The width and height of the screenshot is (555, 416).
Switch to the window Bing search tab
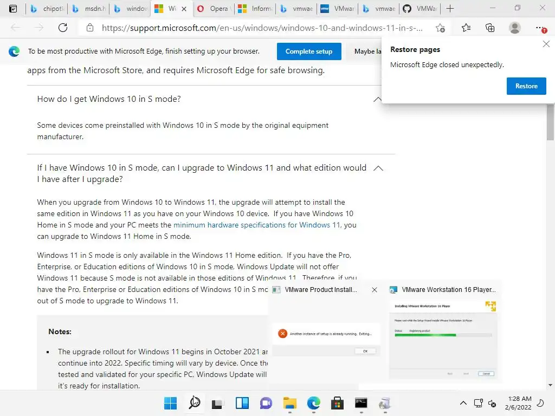coord(130,9)
